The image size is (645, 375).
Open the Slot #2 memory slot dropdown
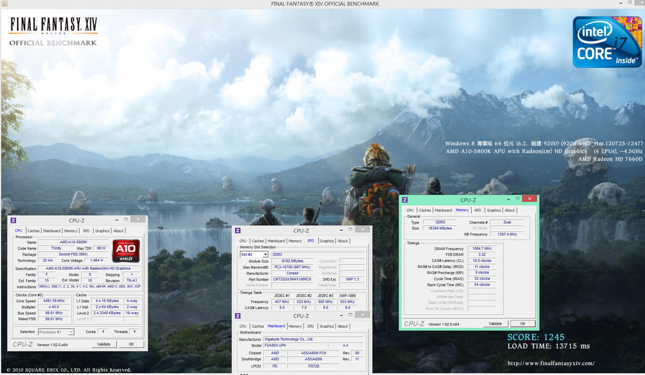coord(254,254)
